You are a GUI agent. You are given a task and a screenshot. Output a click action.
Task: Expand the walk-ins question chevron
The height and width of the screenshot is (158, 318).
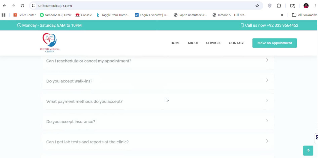click(267, 80)
